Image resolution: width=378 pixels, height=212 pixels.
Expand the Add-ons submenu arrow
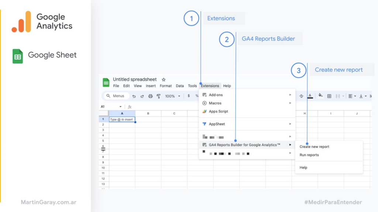pos(290,95)
